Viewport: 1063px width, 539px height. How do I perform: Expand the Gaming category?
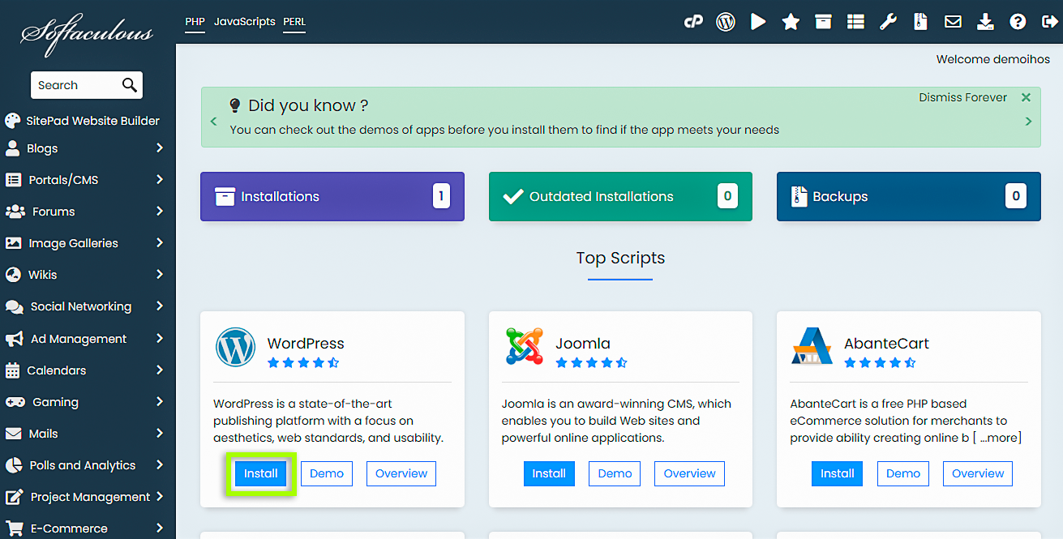tap(85, 402)
